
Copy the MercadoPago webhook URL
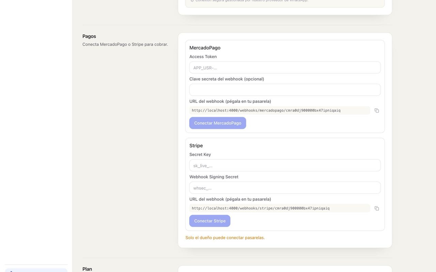[377, 111]
